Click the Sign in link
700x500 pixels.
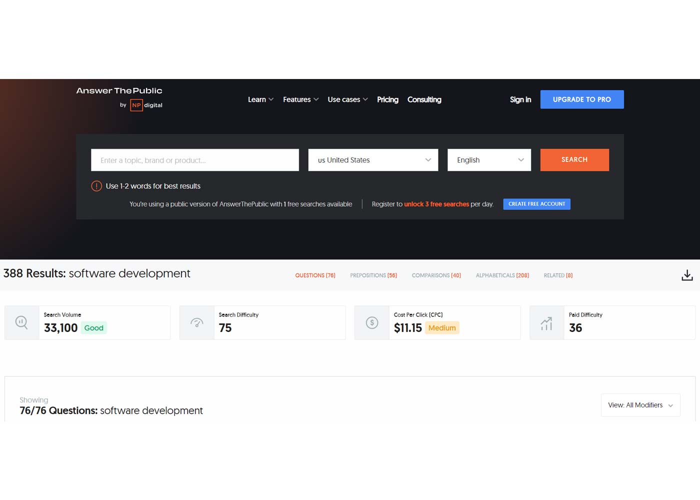point(520,99)
